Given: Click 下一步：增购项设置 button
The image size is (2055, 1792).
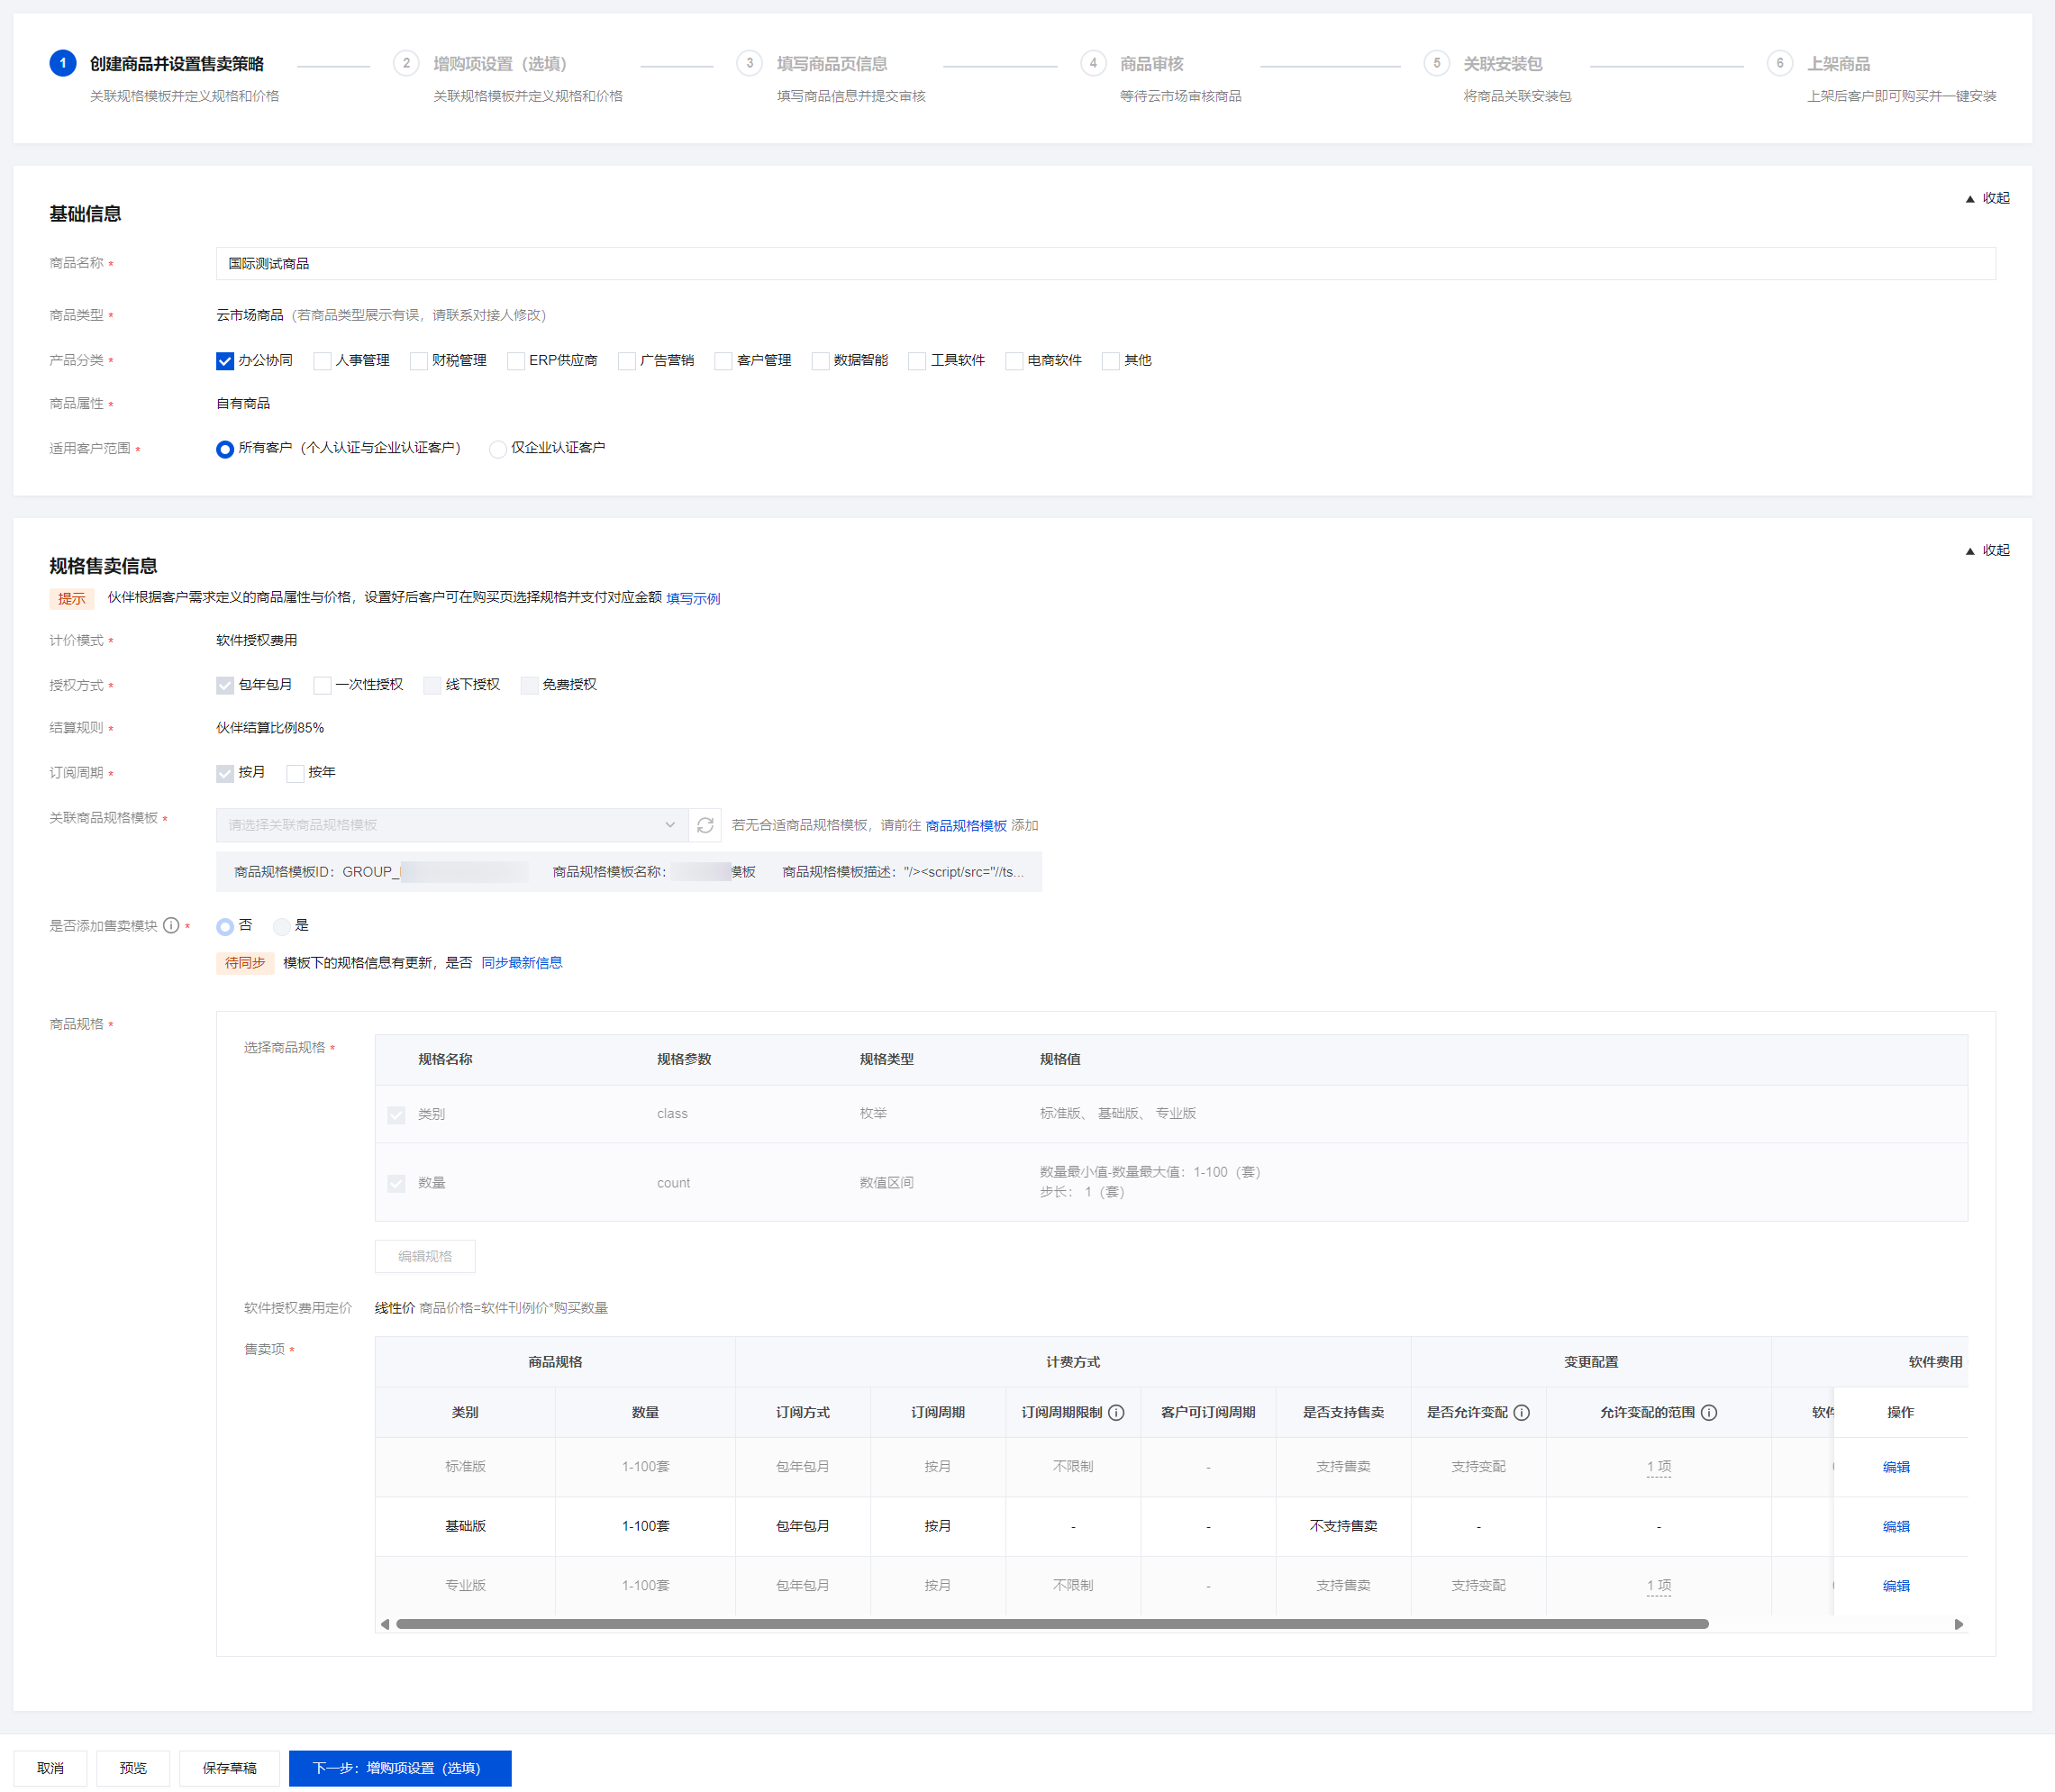Looking at the screenshot, I should tap(399, 1767).
